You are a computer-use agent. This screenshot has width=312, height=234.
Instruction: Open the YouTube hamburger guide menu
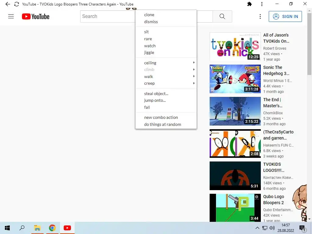tap(11, 16)
